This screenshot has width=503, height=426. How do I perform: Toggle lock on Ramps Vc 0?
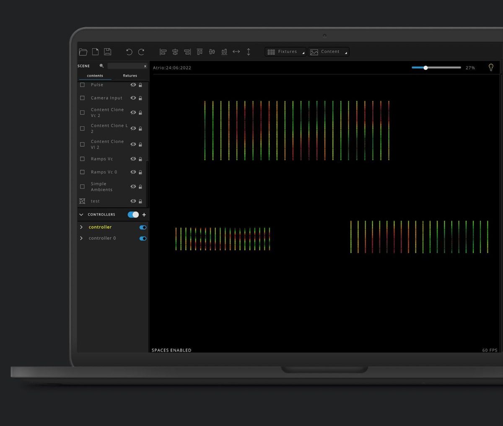(x=140, y=172)
